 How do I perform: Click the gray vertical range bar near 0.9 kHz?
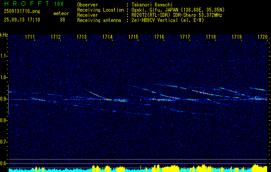[8, 99]
